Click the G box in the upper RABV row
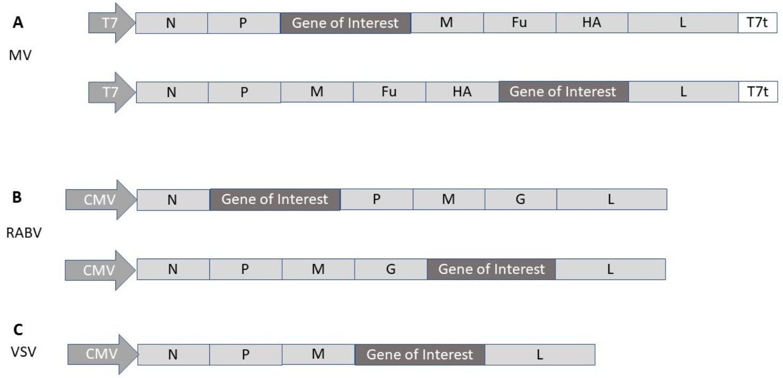 tap(521, 199)
